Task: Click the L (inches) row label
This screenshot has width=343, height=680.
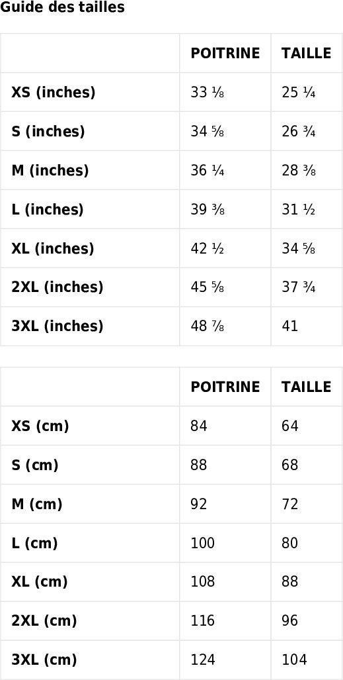Action: point(47,209)
